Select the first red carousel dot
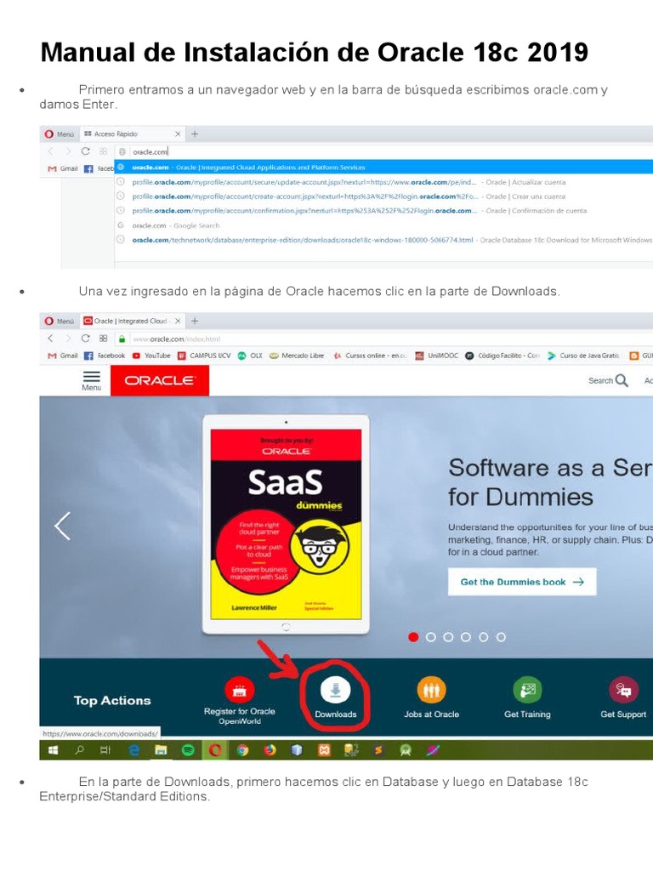The width and height of the screenshot is (653, 871). [x=413, y=637]
